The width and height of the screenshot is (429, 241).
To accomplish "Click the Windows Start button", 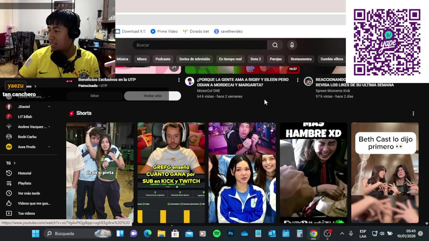I will tap(36, 234).
